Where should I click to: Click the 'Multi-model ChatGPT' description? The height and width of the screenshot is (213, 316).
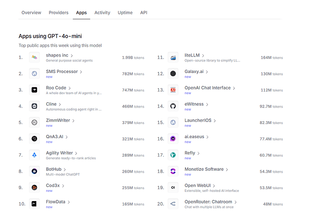(x=63, y=174)
